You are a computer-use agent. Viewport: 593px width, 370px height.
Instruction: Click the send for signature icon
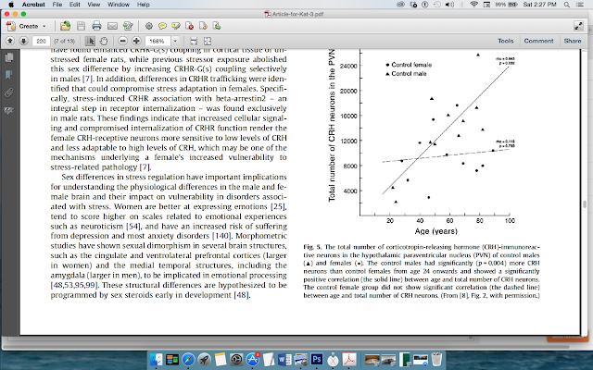point(128,26)
